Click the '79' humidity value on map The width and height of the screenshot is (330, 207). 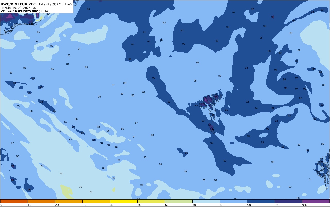[61, 174]
